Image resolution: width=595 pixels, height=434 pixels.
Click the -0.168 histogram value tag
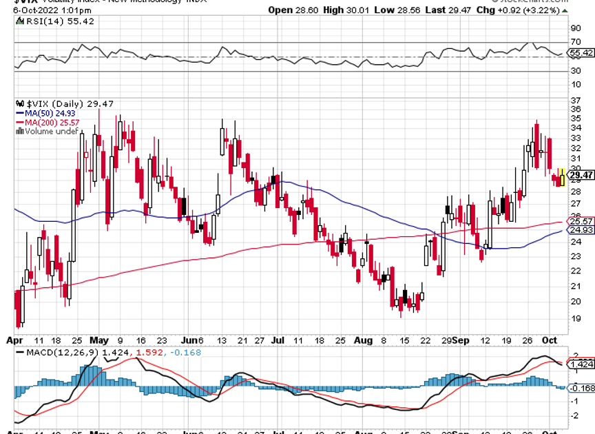[x=581, y=389]
